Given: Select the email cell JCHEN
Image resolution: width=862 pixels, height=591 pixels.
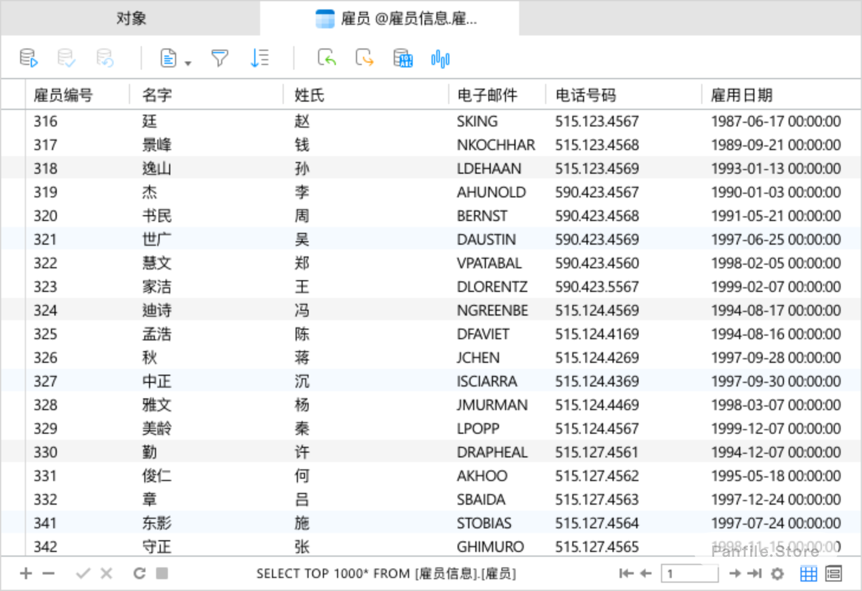Looking at the screenshot, I should coord(478,358).
